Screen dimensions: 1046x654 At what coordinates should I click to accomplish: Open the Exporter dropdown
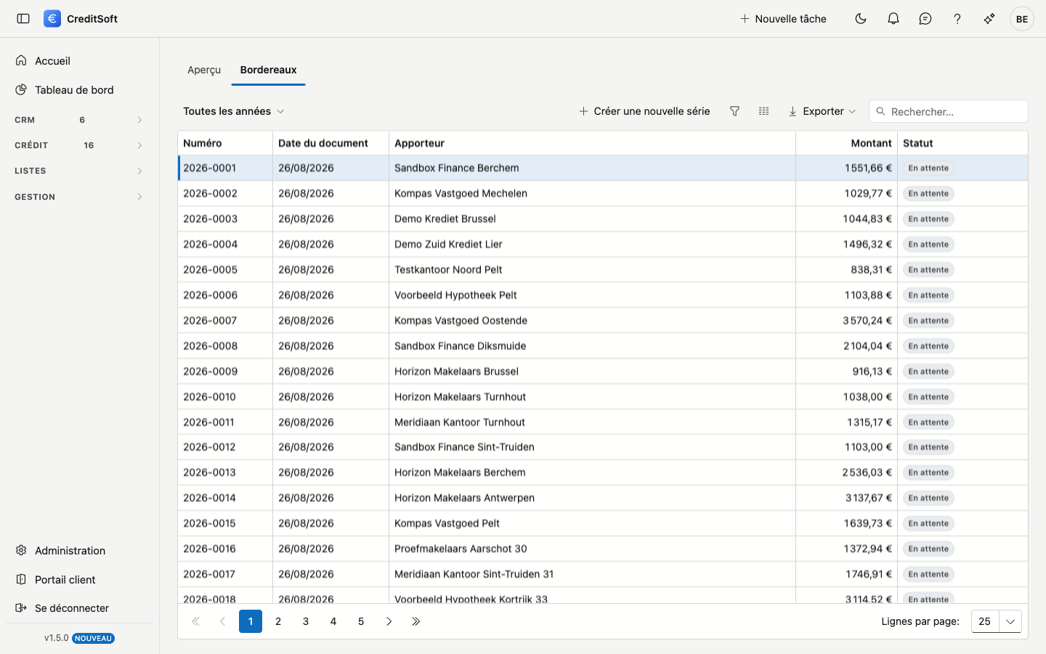click(x=822, y=111)
